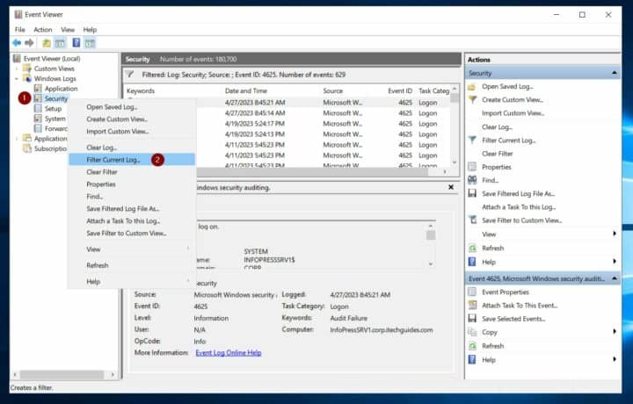Collapse the Security section in Actions pane

[x=614, y=73]
